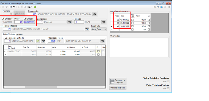
Task: Open the Operação Fiscal lookup binoculars
Action: pos(102,41)
